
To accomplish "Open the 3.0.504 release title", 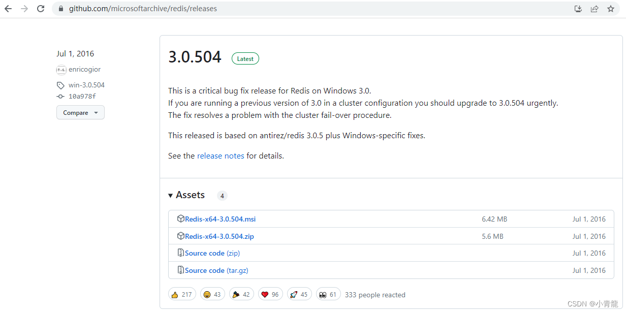I will (x=195, y=57).
